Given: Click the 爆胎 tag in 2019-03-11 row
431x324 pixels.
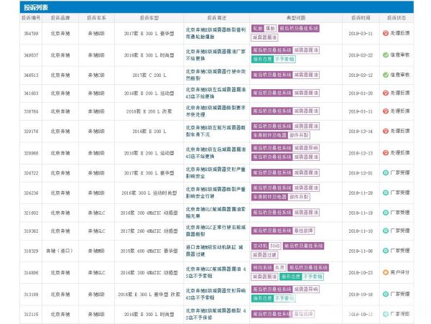Looking at the screenshot, I should (x=270, y=28).
